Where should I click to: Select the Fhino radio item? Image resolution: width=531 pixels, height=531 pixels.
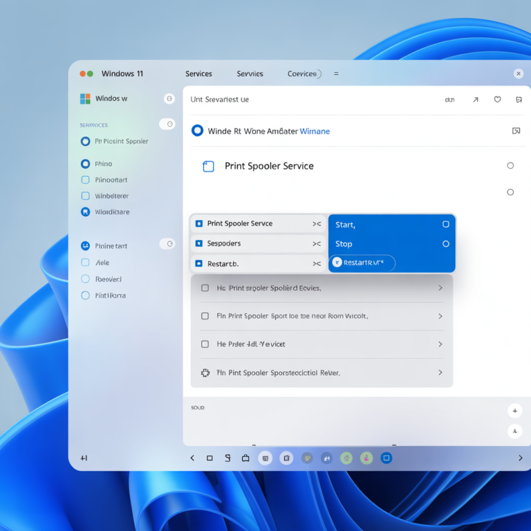point(85,164)
